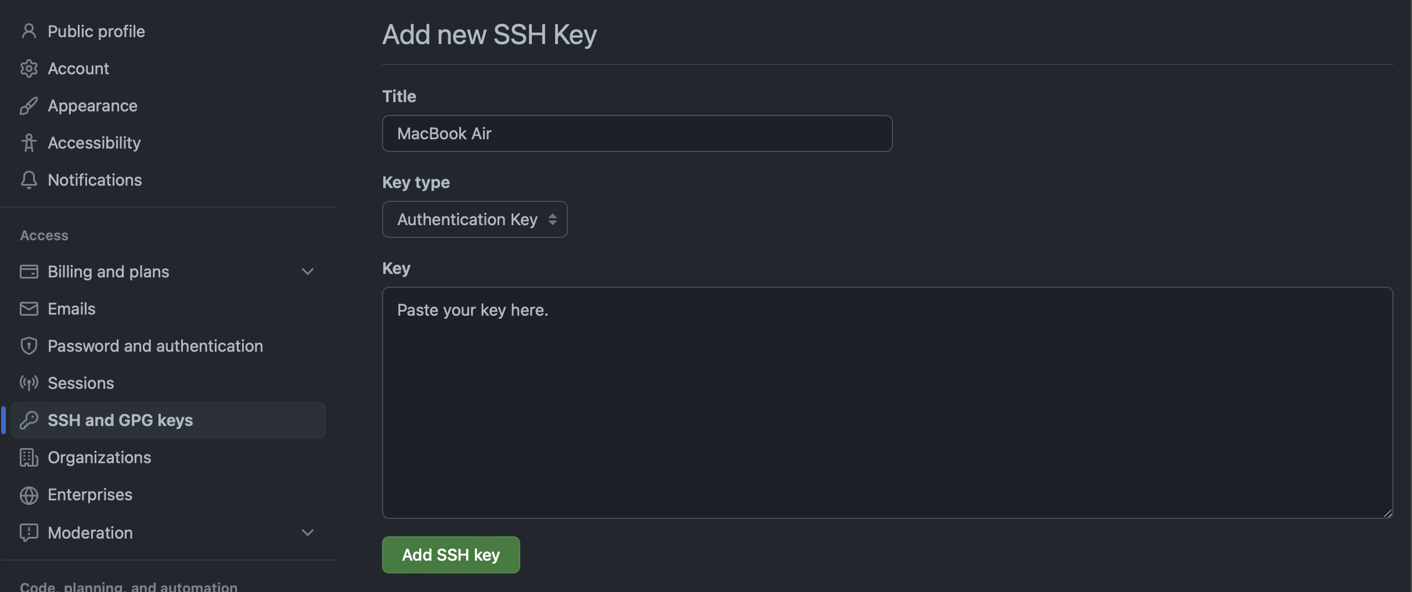Click the Appearance paintbrush icon

pyautogui.click(x=29, y=106)
